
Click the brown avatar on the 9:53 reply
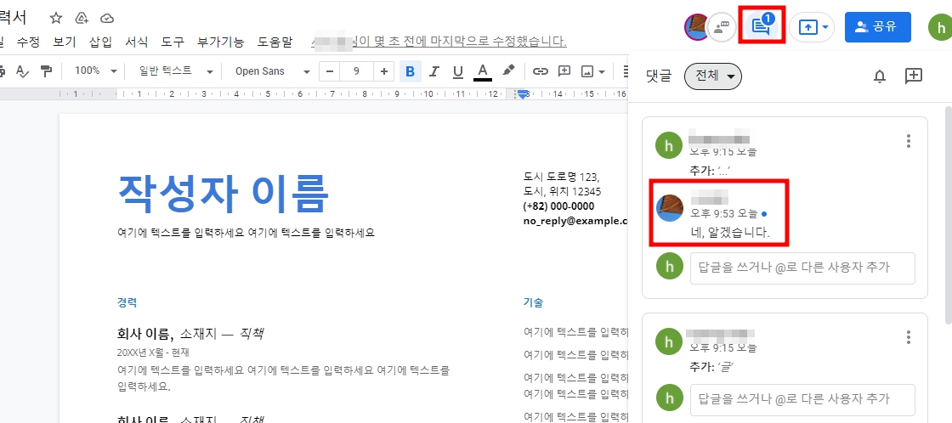[671, 209]
